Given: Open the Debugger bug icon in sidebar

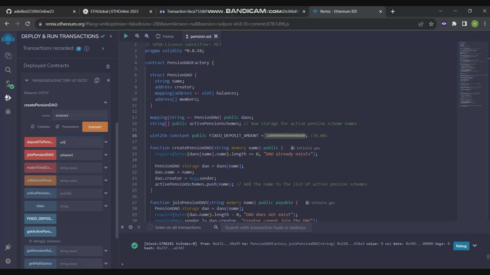Looking at the screenshot, I should (8, 112).
